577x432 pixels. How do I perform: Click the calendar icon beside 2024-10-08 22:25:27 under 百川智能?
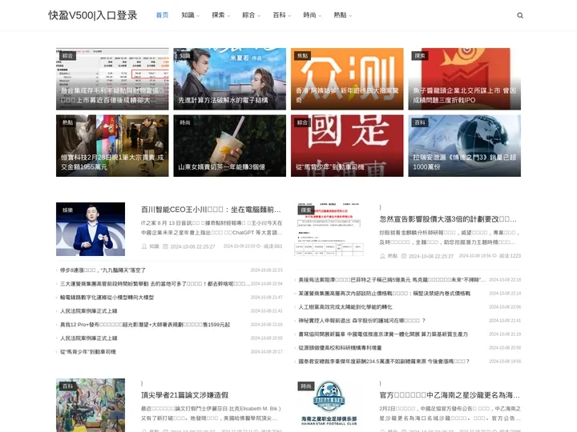point(166,246)
